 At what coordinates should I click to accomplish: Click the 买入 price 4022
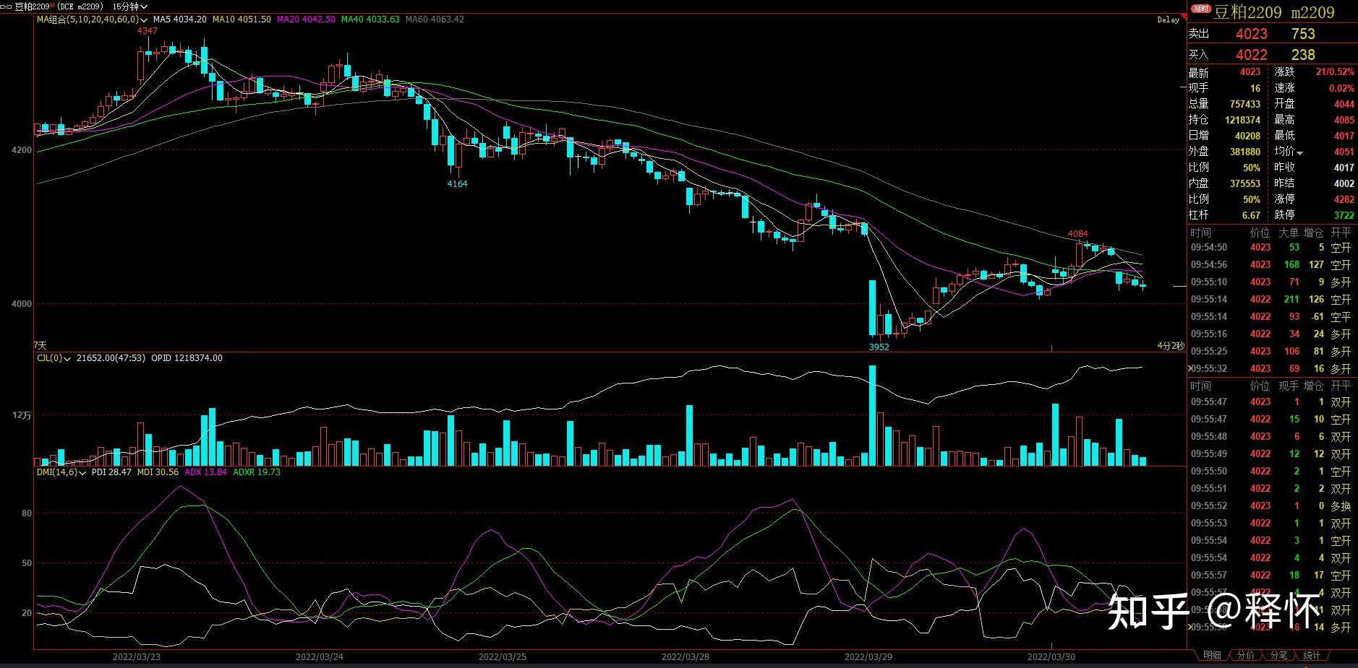coord(1251,55)
